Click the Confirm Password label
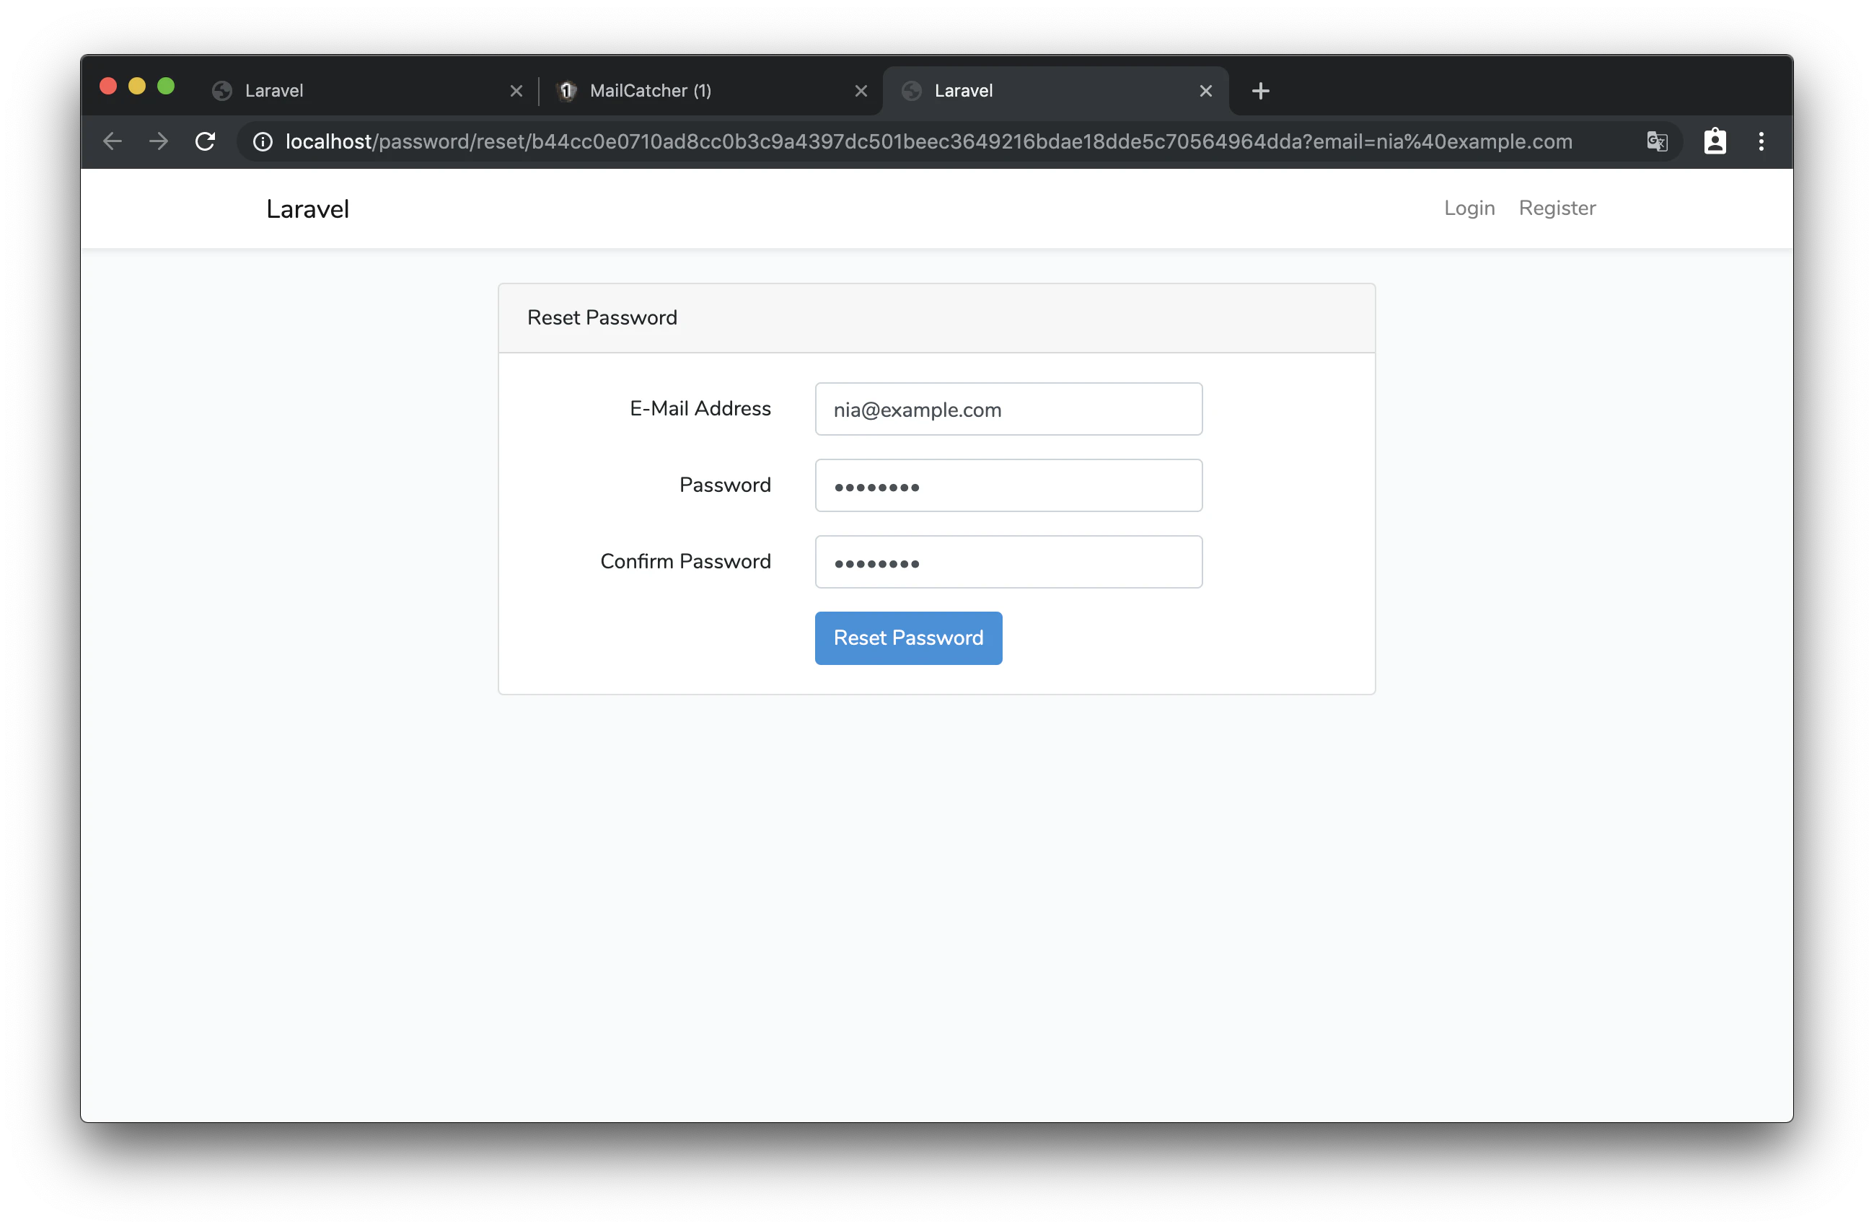The height and width of the screenshot is (1229, 1874). click(685, 561)
